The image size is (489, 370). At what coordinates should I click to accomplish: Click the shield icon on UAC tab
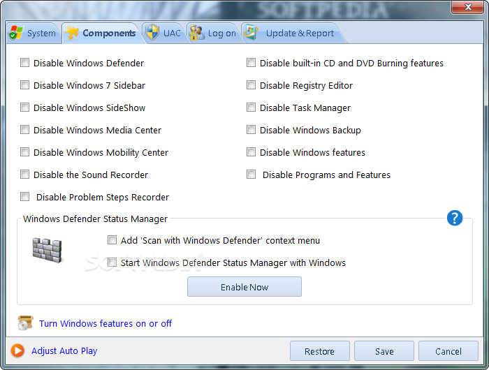point(152,32)
